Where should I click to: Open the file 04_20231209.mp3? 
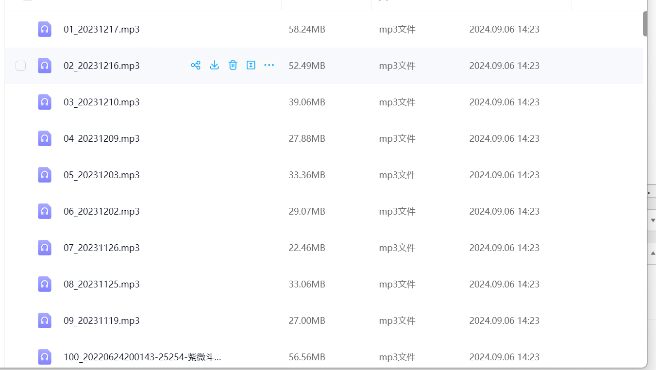(101, 138)
